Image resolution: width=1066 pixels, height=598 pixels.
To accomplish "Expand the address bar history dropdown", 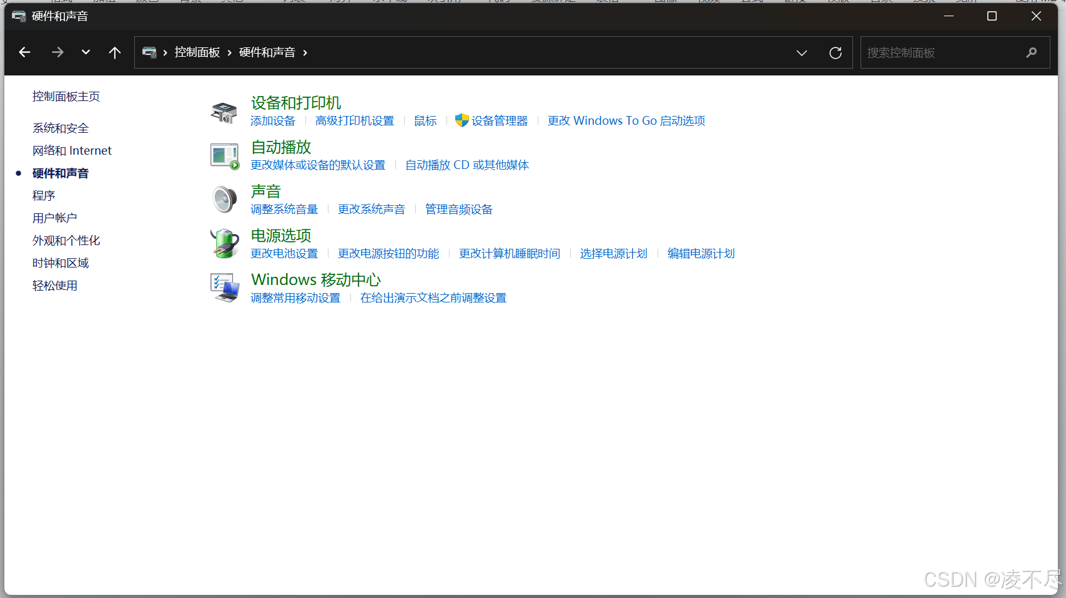I will pos(802,53).
